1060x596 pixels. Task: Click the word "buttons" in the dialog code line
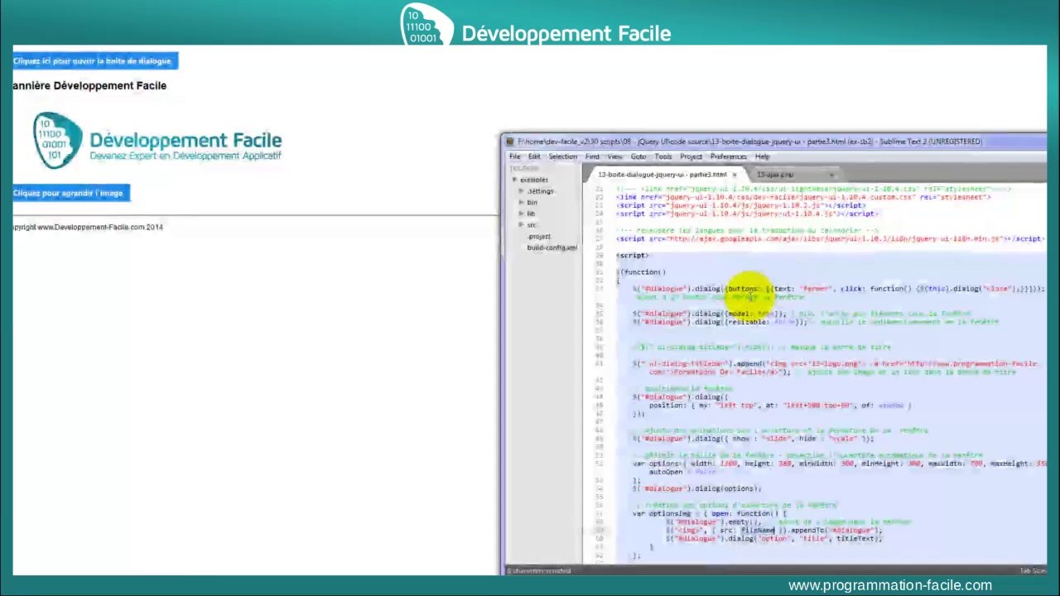click(x=743, y=289)
